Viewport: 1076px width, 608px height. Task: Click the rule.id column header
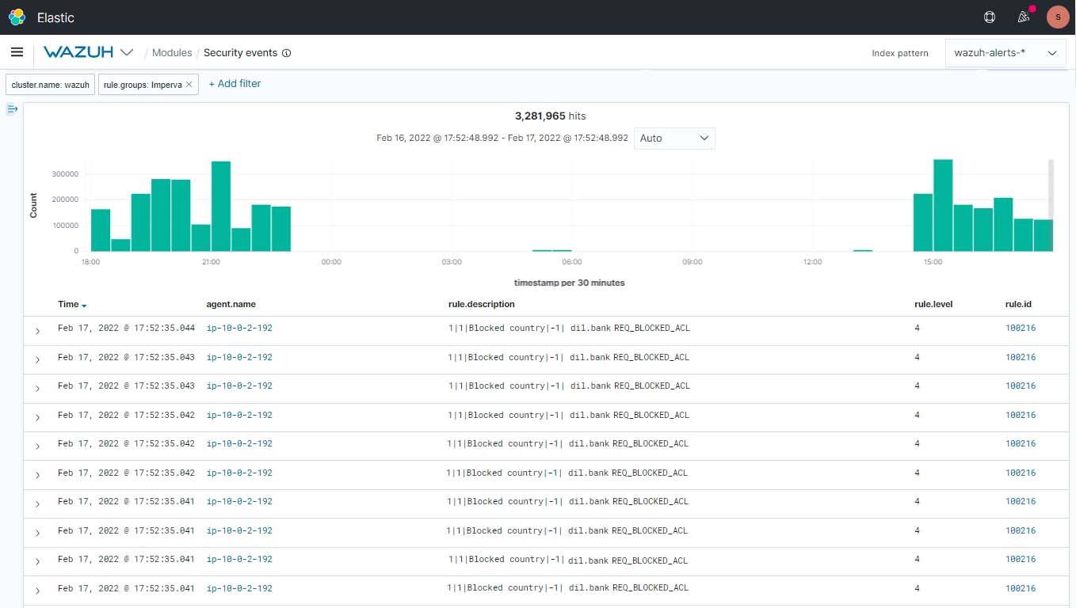pos(1018,304)
